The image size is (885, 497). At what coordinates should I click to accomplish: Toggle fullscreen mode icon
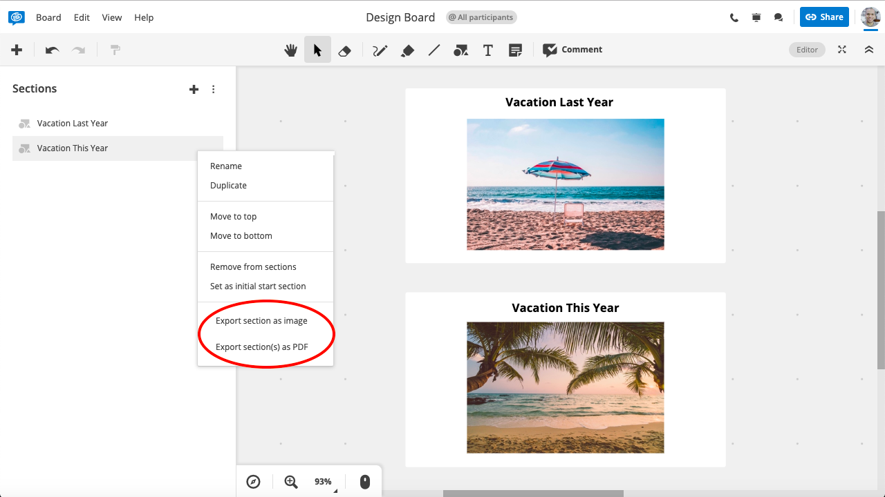(x=841, y=50)
